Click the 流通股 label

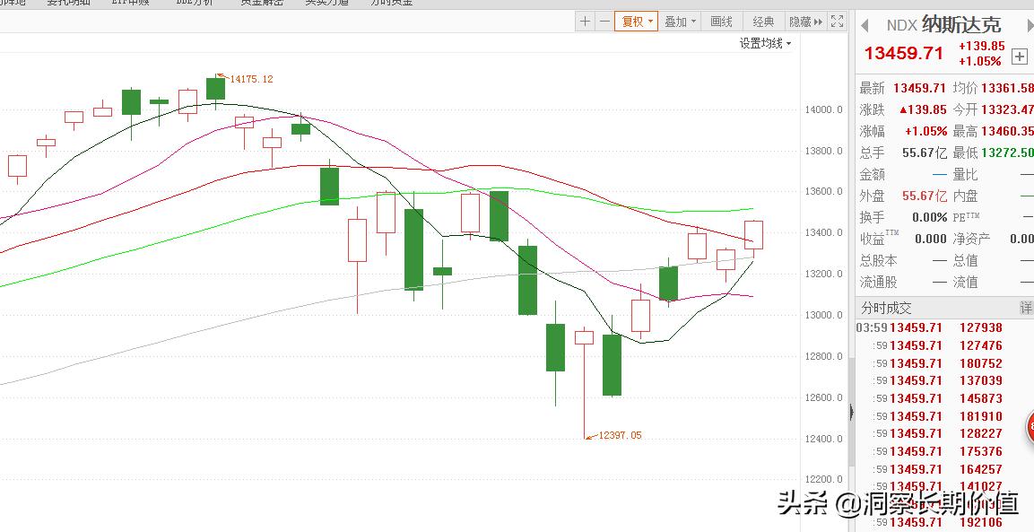878,283
